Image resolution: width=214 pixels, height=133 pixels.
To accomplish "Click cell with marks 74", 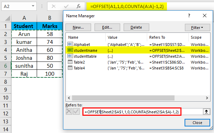I will (50, 42).
